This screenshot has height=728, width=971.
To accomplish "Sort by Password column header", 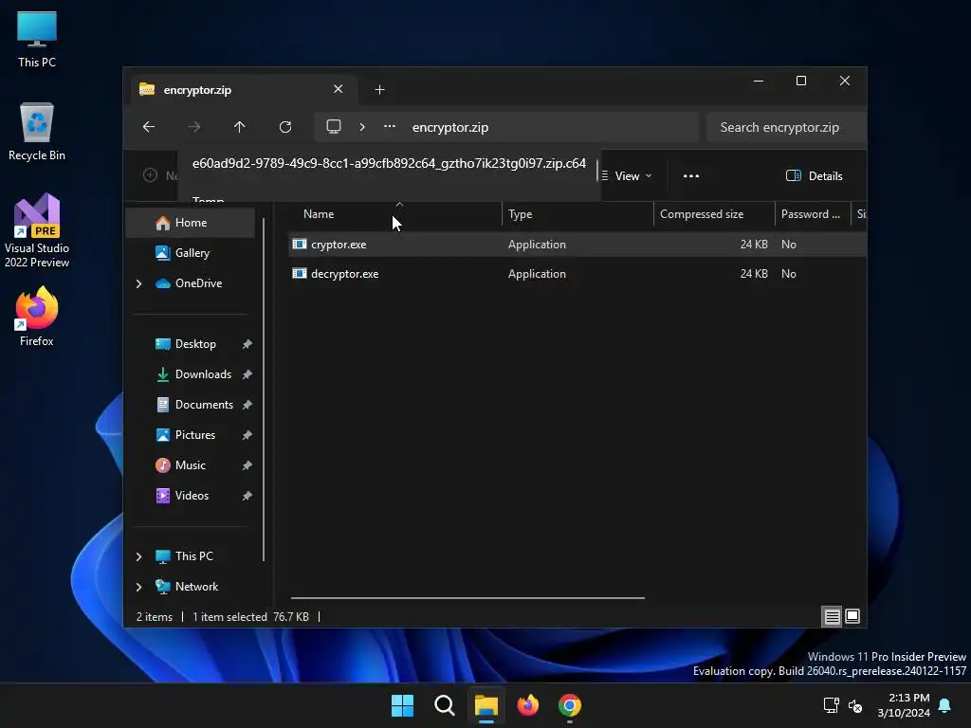I will point(813,214).
